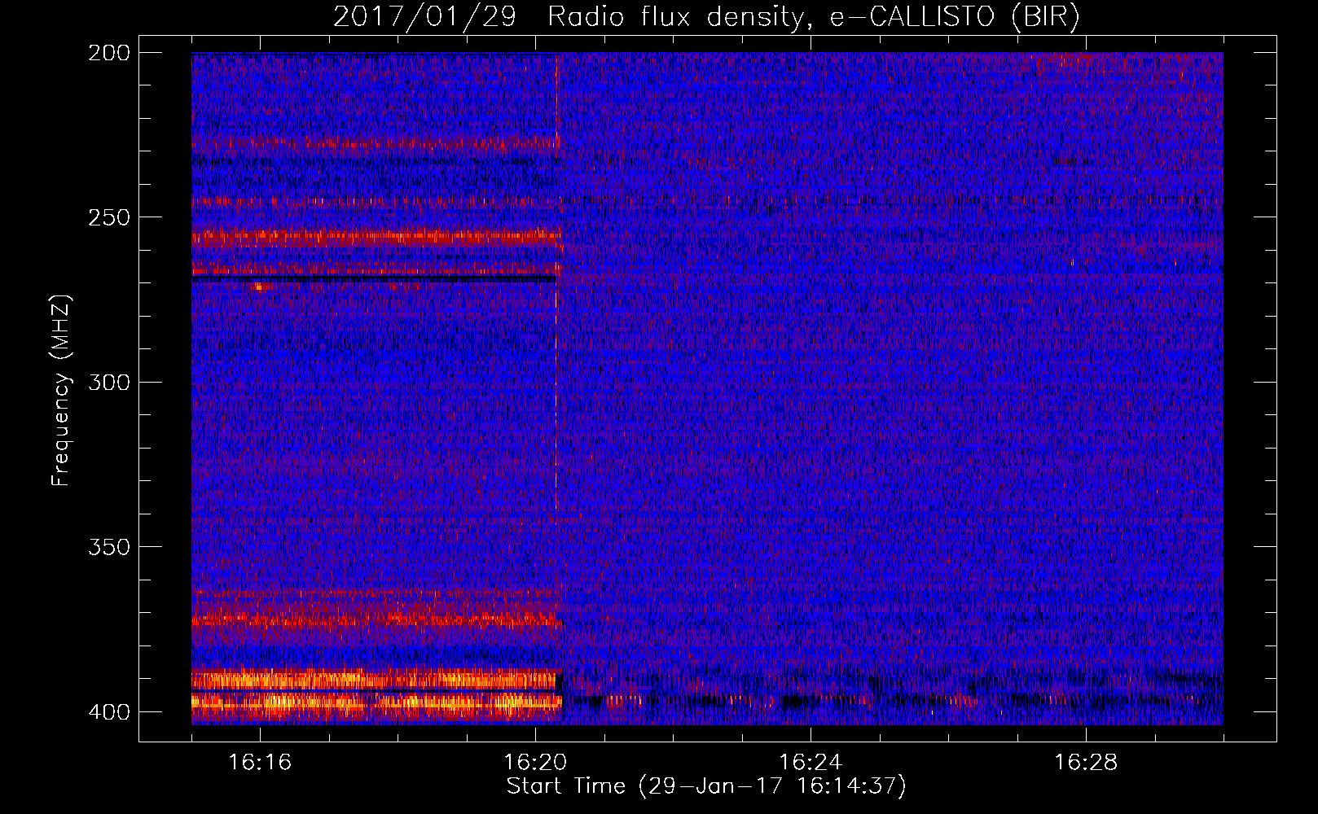The image size is (1318, 814).
Task: Select the 350 frequency tick label
Action: pyautogui.click(x=108, y=546)
